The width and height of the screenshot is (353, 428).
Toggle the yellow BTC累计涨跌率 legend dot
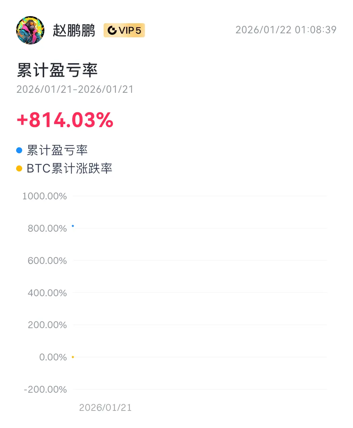point(19,168)
